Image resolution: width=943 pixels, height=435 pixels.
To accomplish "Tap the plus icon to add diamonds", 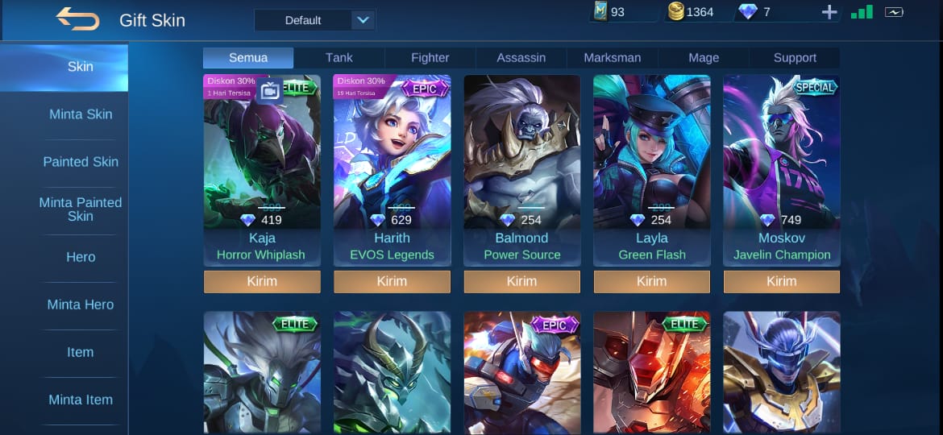I will pos(829,12).
